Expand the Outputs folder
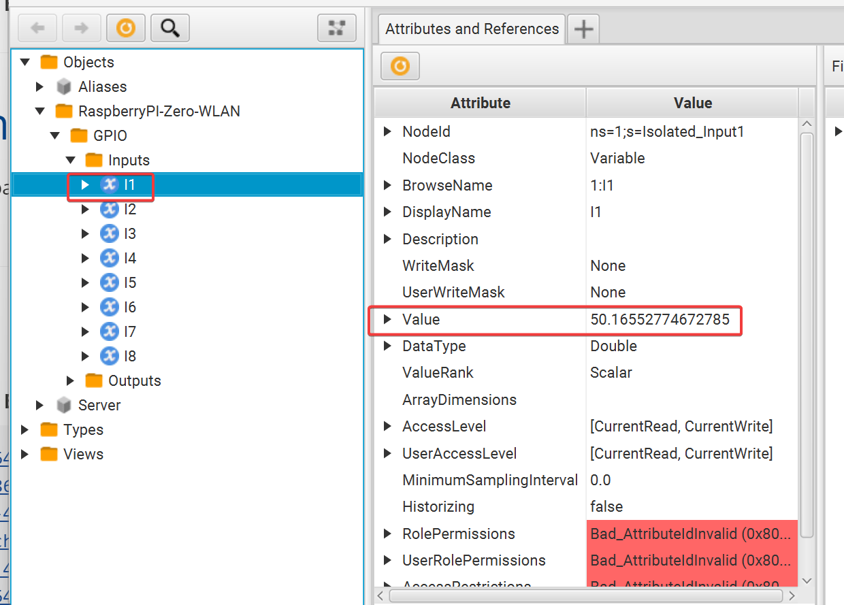The width and height of the screenshot is (844, 605). pyautogui.click(x=71, y=380)
